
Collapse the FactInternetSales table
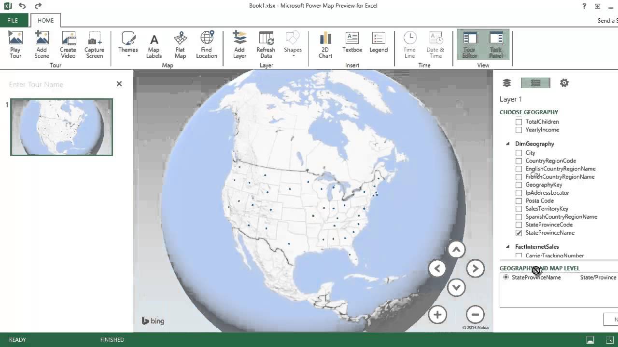507,247
